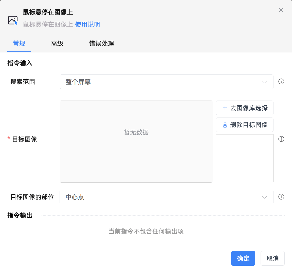This screenshot has height=273, width=292.
Task: Open the 搜索范围 dropdown showing 整个屏幕
Action: (x=166, y=82)
